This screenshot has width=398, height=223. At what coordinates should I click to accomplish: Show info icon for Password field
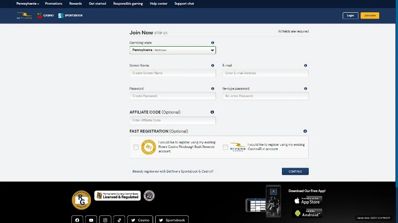click(x=213, y=89)
